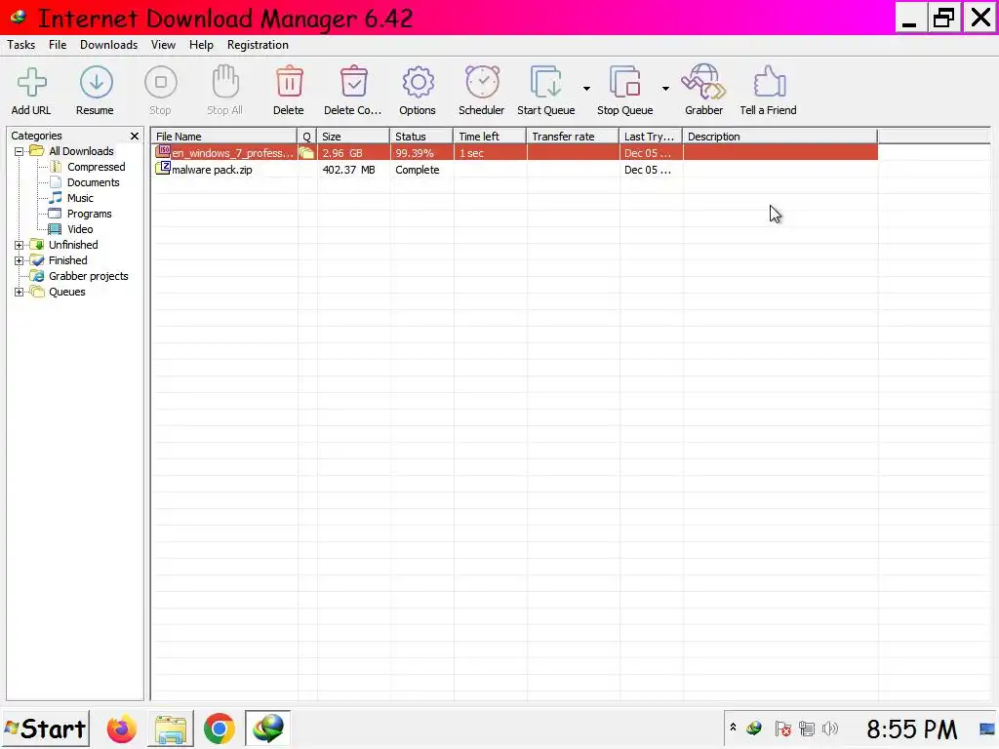Sort by Size column header
999x749 pixels.
coord(353,137)
